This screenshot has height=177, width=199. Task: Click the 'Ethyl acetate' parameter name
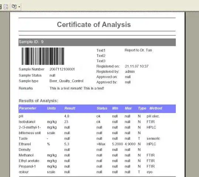pos(29,161)
